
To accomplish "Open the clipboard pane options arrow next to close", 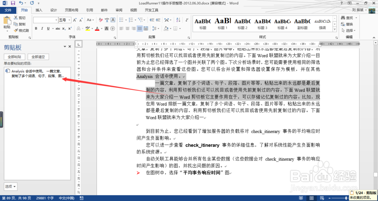I will (65, 46).
